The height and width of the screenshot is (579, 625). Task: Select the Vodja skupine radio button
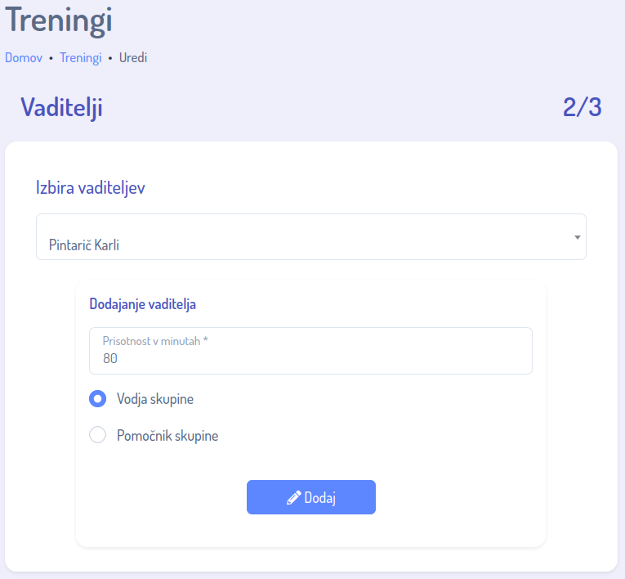tap(98, 399)
